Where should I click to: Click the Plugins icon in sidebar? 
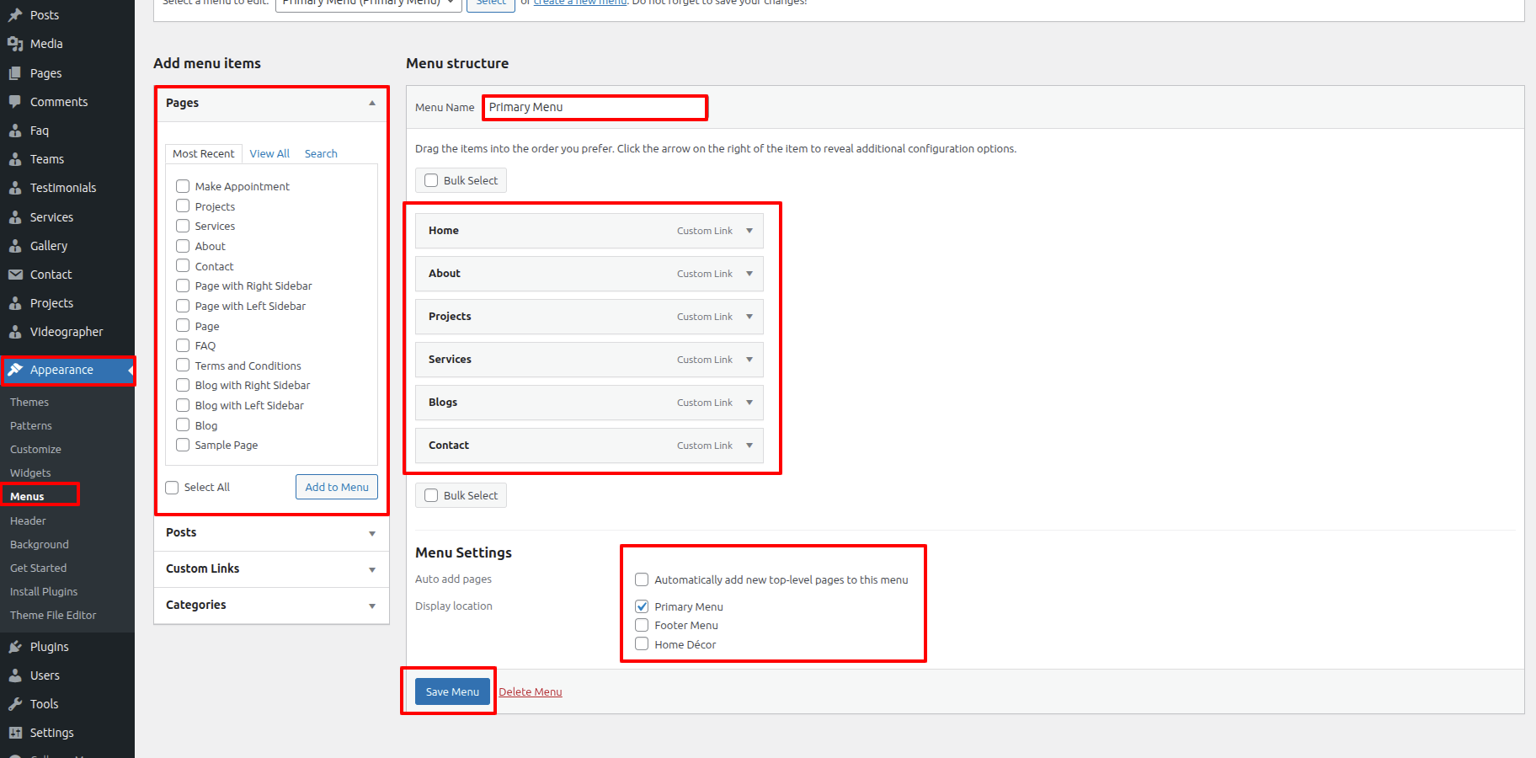[15, 647]
